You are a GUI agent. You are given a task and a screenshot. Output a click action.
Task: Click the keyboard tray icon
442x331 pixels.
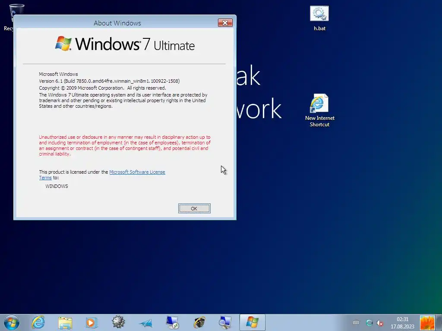coord(356,322)
